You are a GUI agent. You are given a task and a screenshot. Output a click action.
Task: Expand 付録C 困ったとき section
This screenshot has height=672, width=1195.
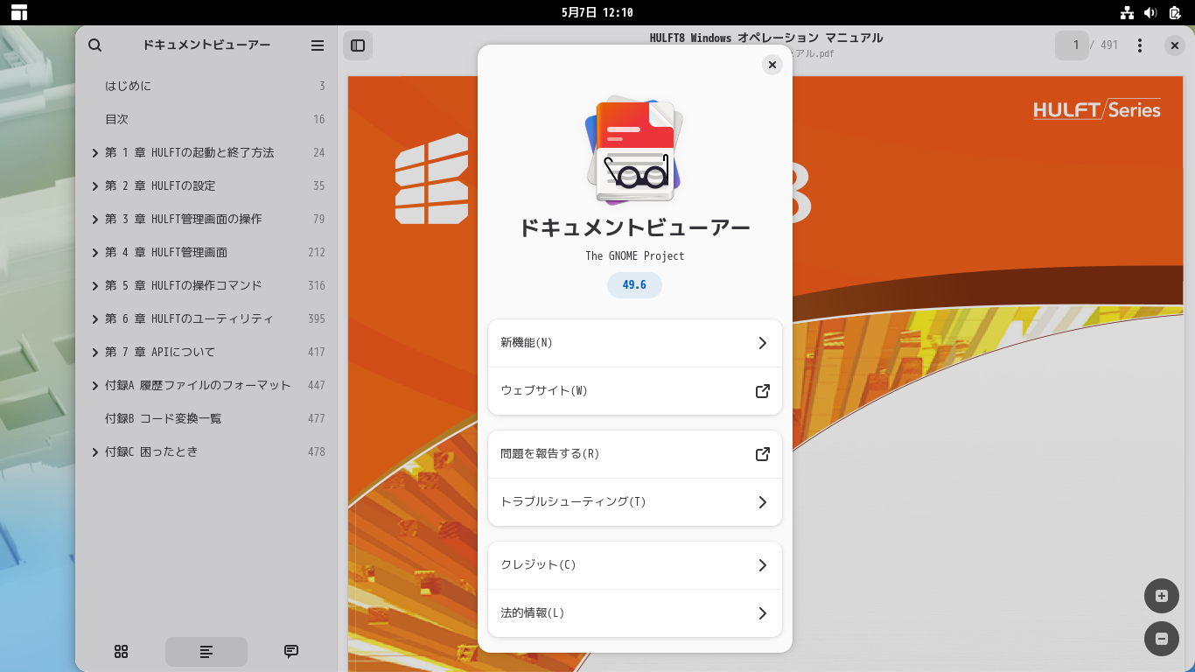94,452
